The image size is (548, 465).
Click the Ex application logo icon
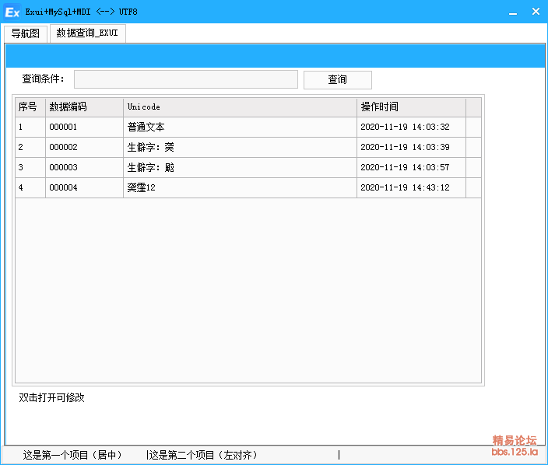coord(12,12)
